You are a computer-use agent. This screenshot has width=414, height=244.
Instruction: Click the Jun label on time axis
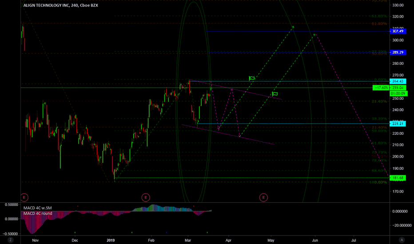[x=315, y=240]
